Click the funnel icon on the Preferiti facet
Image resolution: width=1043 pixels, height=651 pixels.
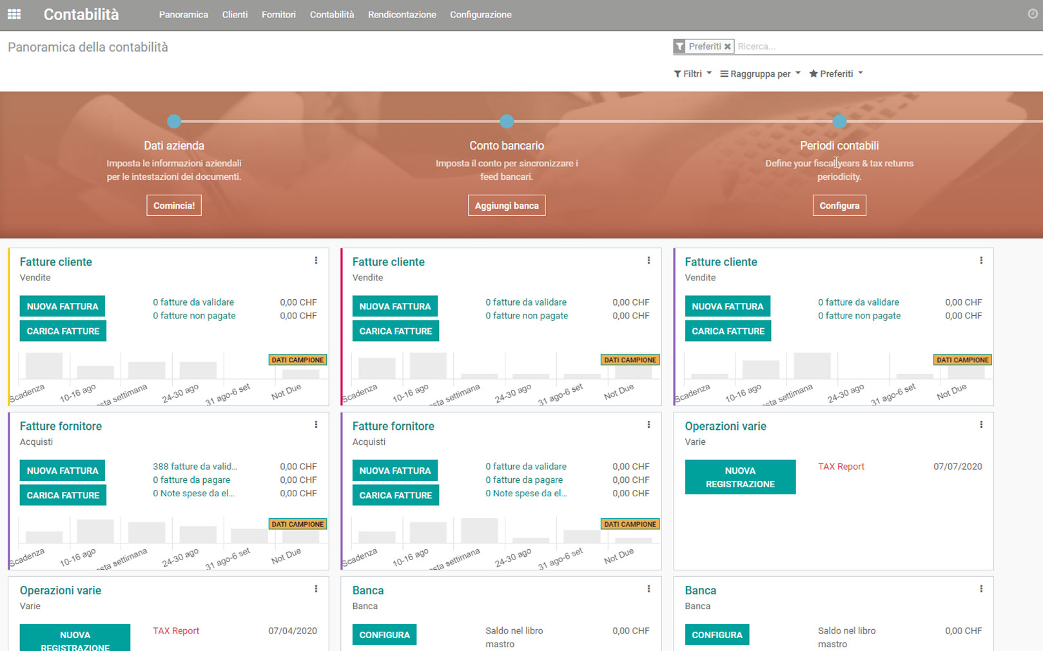point(680,46)
